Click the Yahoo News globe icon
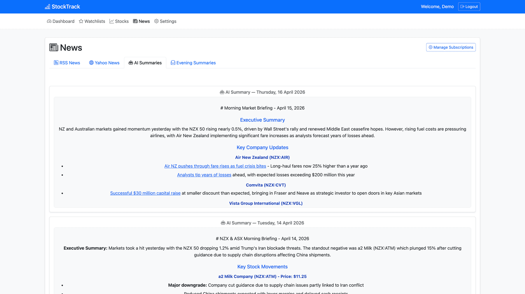 pos(91,63)
